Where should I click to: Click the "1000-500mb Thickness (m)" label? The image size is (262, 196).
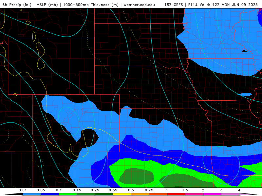pos(91,5)
